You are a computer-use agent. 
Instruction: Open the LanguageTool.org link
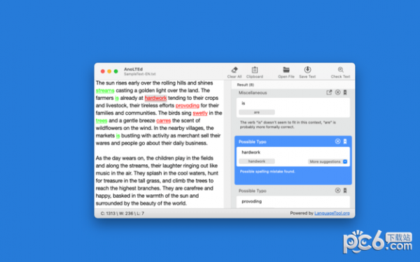coord(332,213)
